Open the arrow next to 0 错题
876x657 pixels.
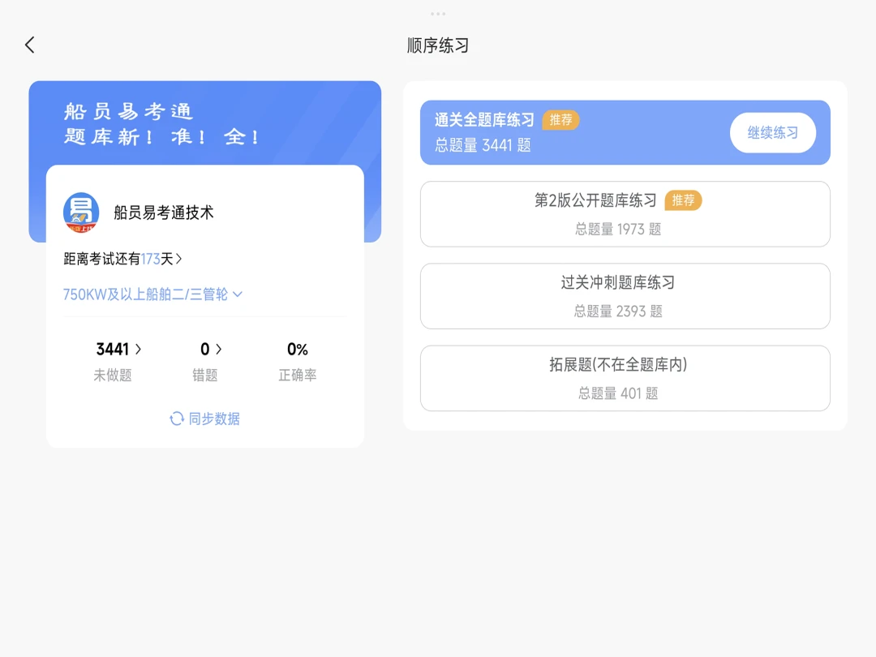[x=219, y=349]
